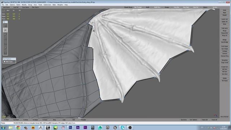Screen dimensions: 231x130
Task: Toggle Groups display
Action: [x=167, y=7]
